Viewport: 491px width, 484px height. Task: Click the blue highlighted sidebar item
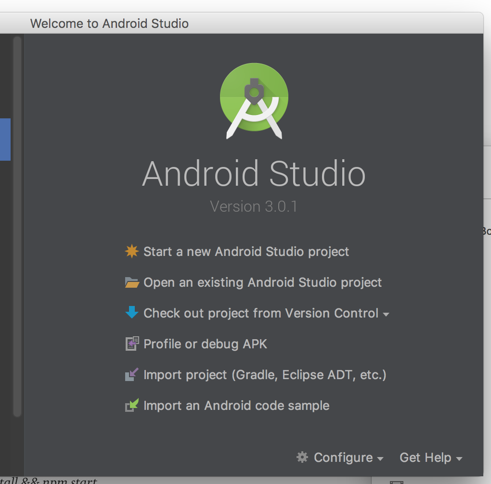5,140
